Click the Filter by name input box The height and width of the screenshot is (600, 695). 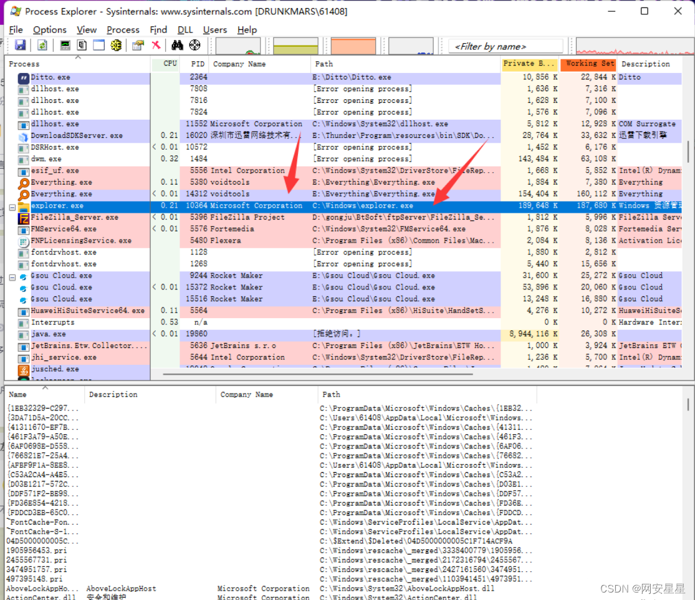506,46
